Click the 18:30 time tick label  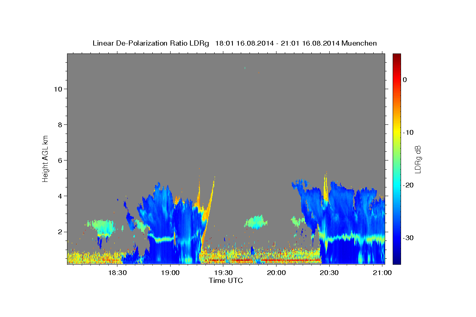tap(117, 273)
